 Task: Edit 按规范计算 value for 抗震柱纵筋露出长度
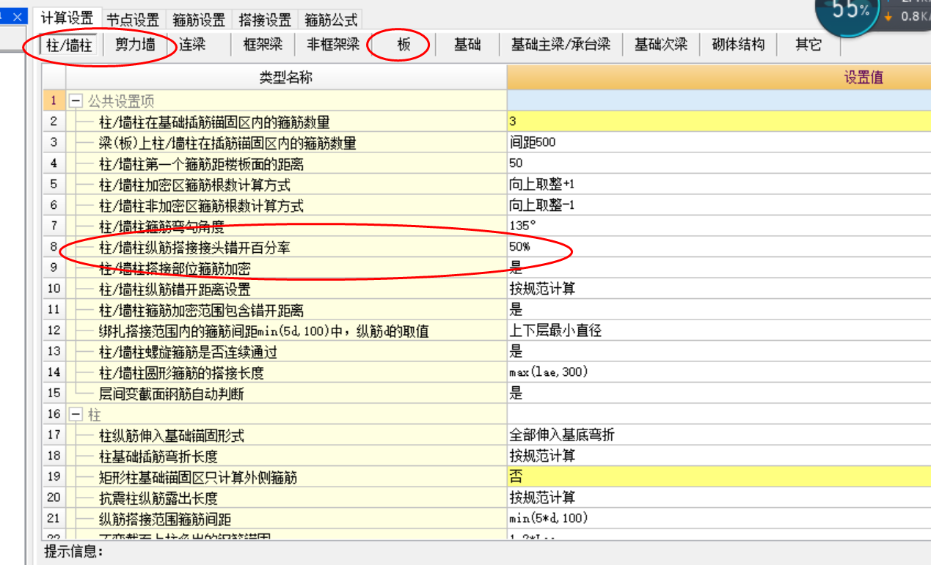point(719,498)
